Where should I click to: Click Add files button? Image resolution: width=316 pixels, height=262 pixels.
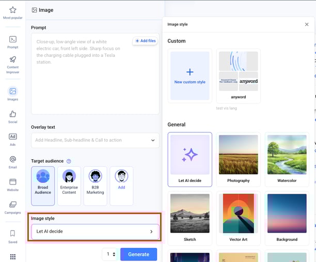(x=145, y=41)
